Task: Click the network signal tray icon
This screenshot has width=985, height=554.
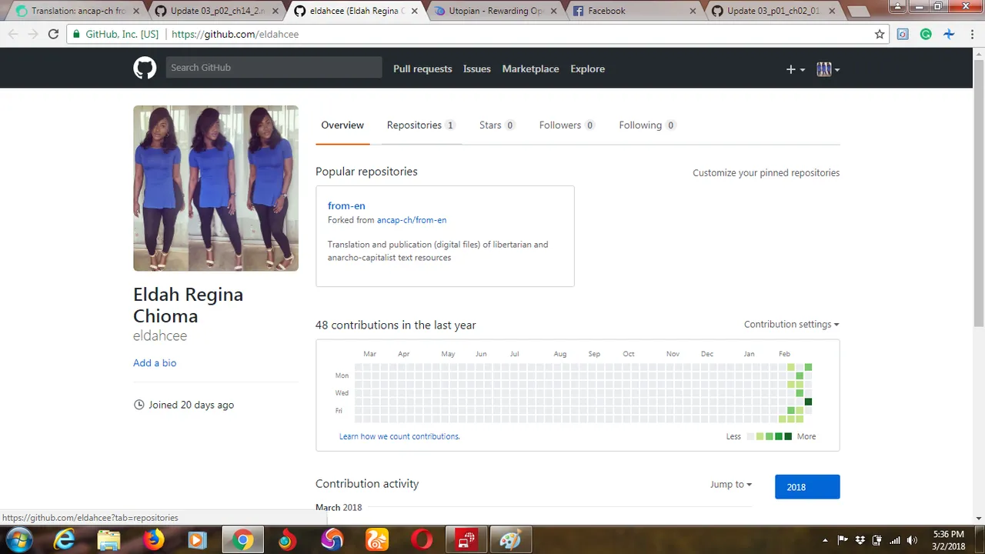Action: pos(894,540)
